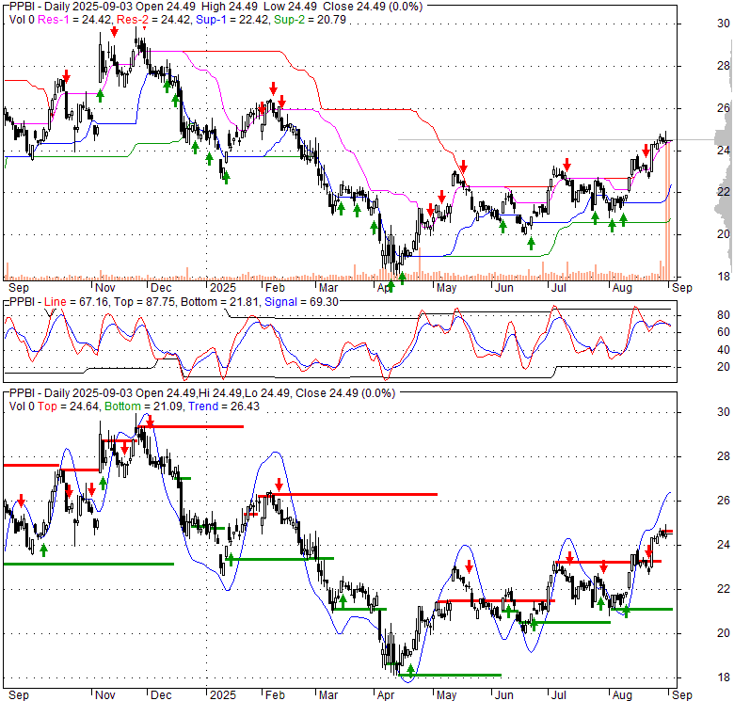Image resolution: width=734 pixels, height=701 pixels.
Task: Click the 80 level label on the oscillator panel
Action: tap(724, 315)
